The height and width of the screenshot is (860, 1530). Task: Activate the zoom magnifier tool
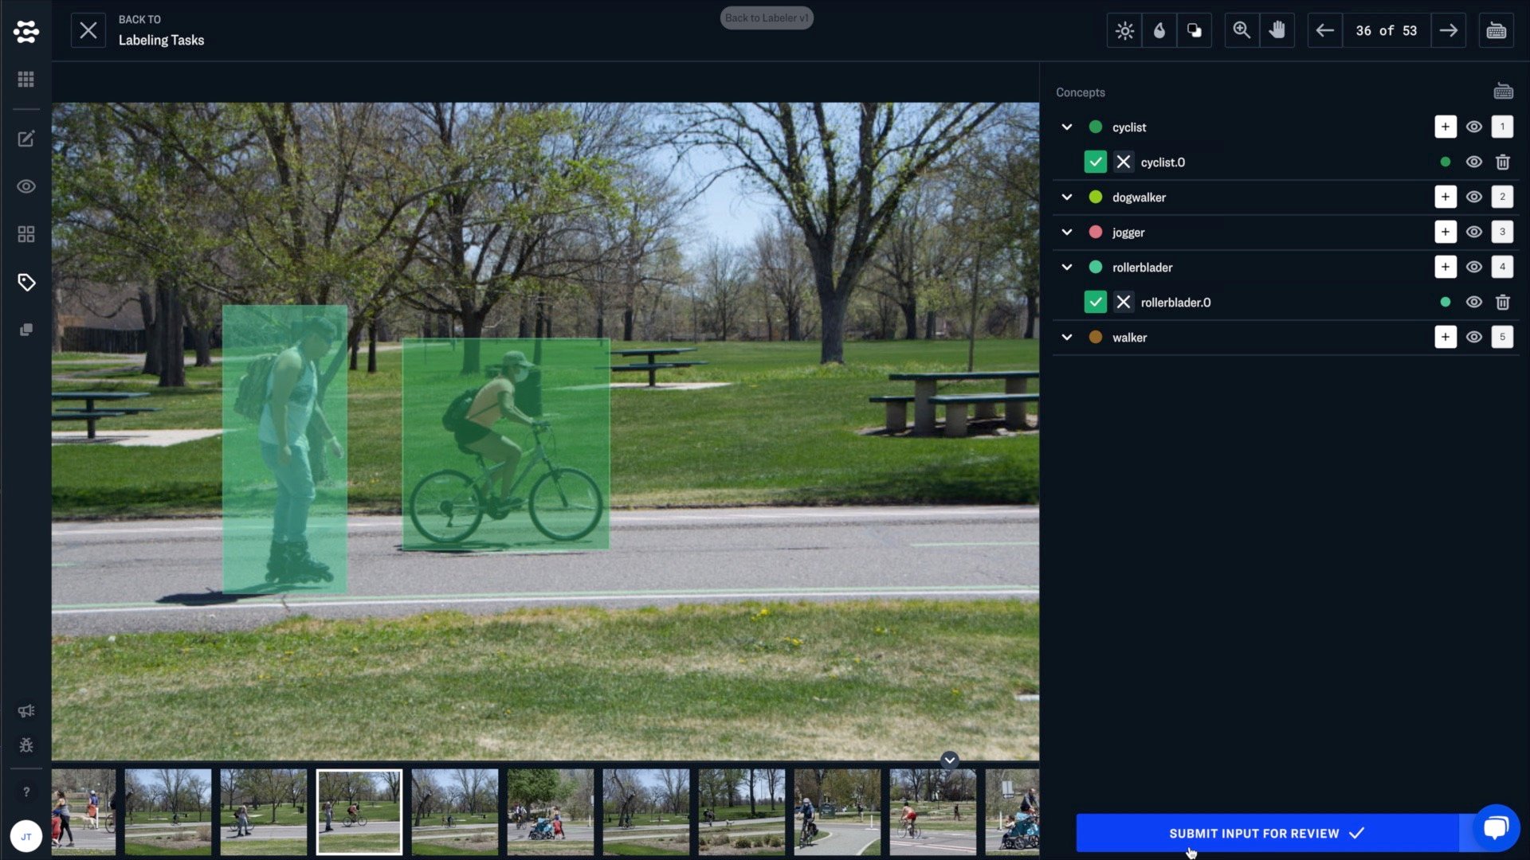tap(1242, 31)
